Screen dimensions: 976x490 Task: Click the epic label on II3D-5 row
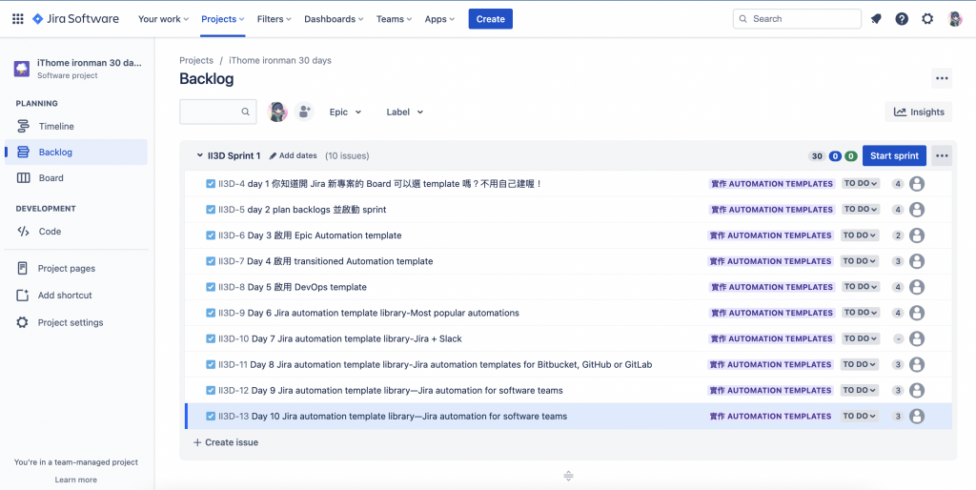click(772, 210)
